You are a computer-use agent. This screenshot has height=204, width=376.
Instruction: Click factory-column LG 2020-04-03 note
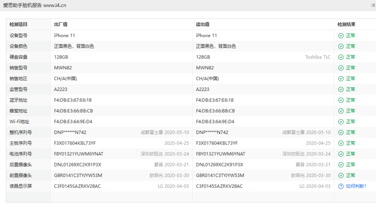click(x=173, y=186)
